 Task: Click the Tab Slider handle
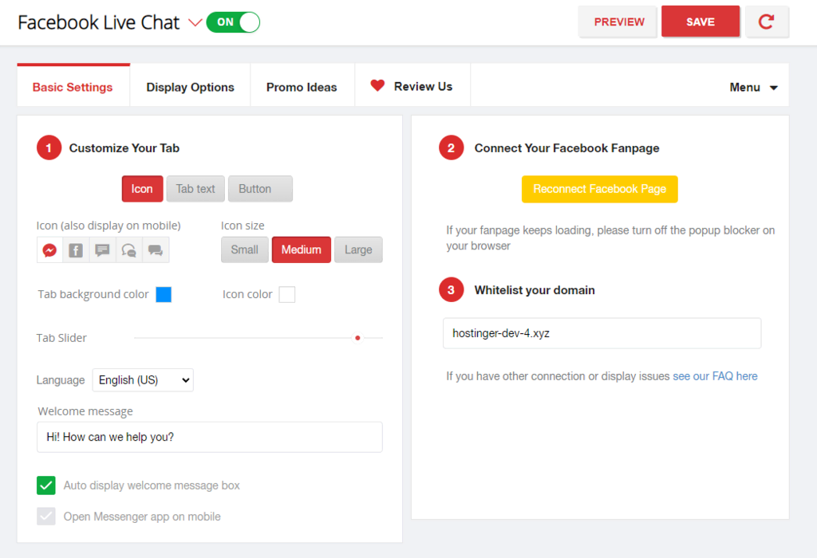(x=357, y=338)
